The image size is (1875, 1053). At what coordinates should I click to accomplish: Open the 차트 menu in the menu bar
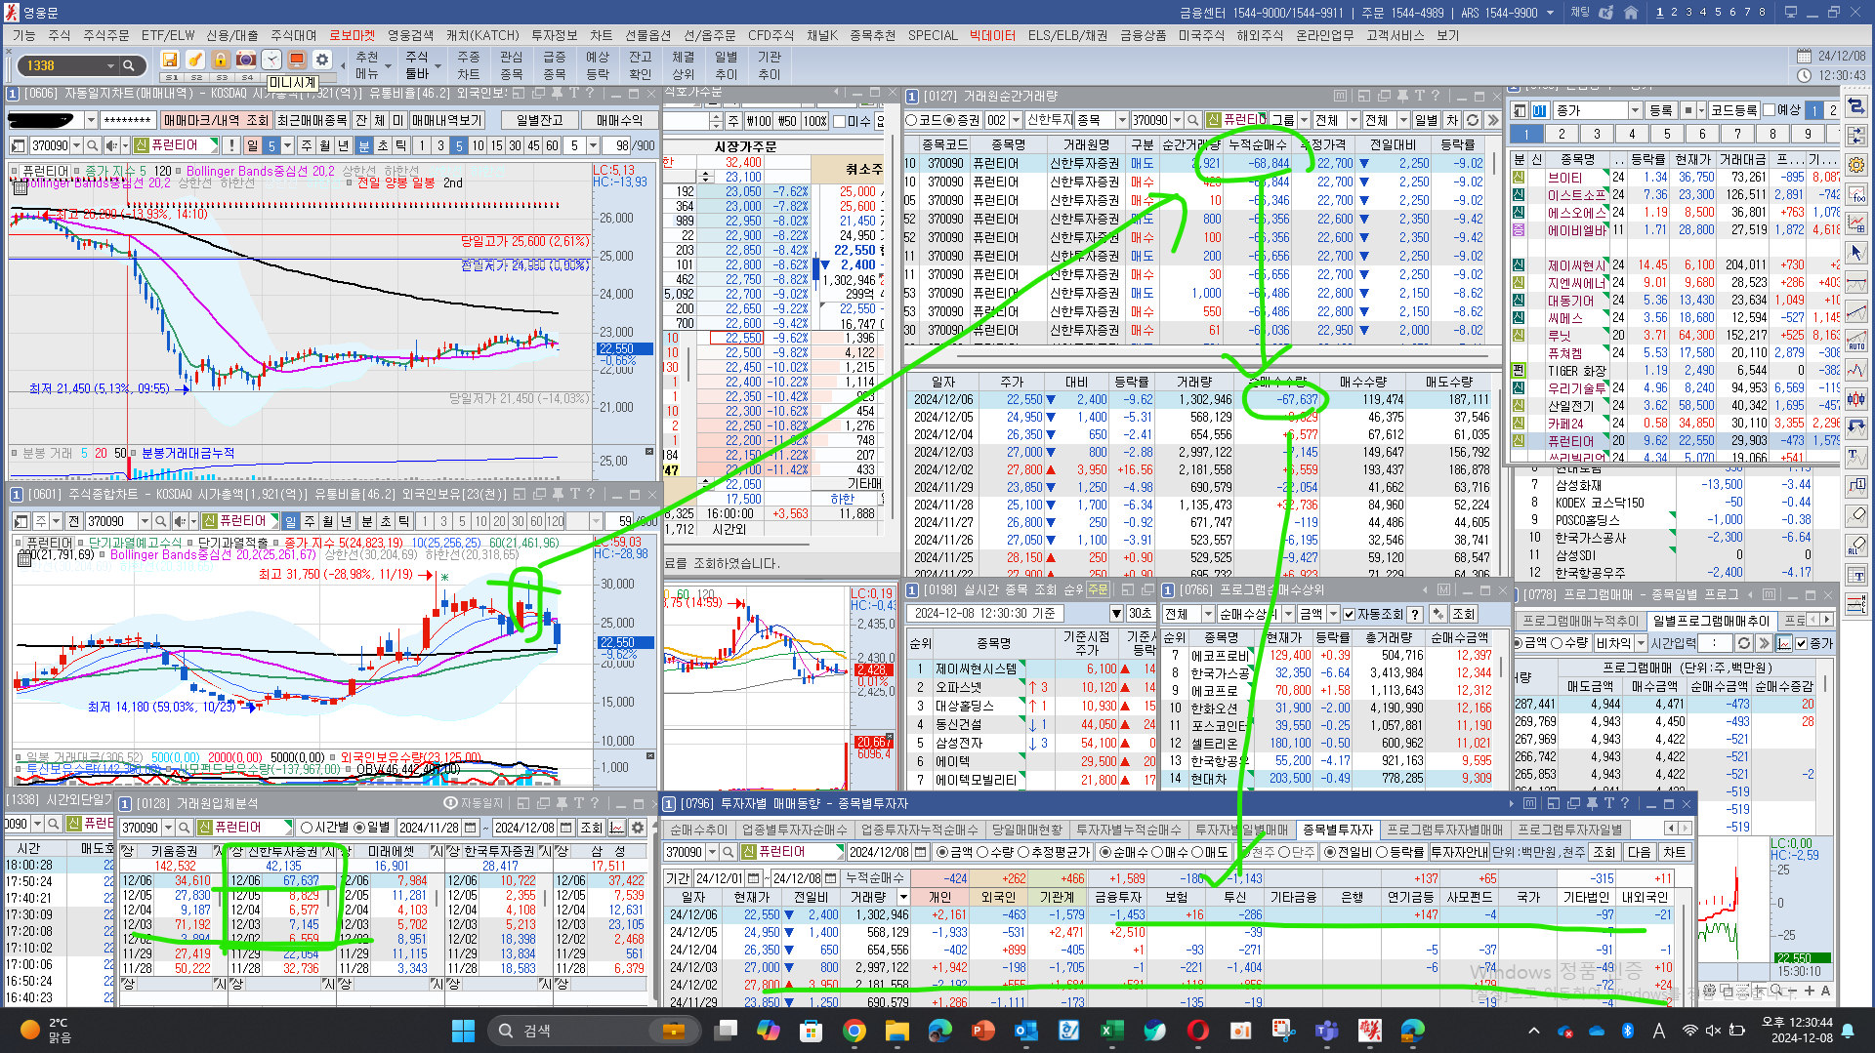click(x=601, y=35)
